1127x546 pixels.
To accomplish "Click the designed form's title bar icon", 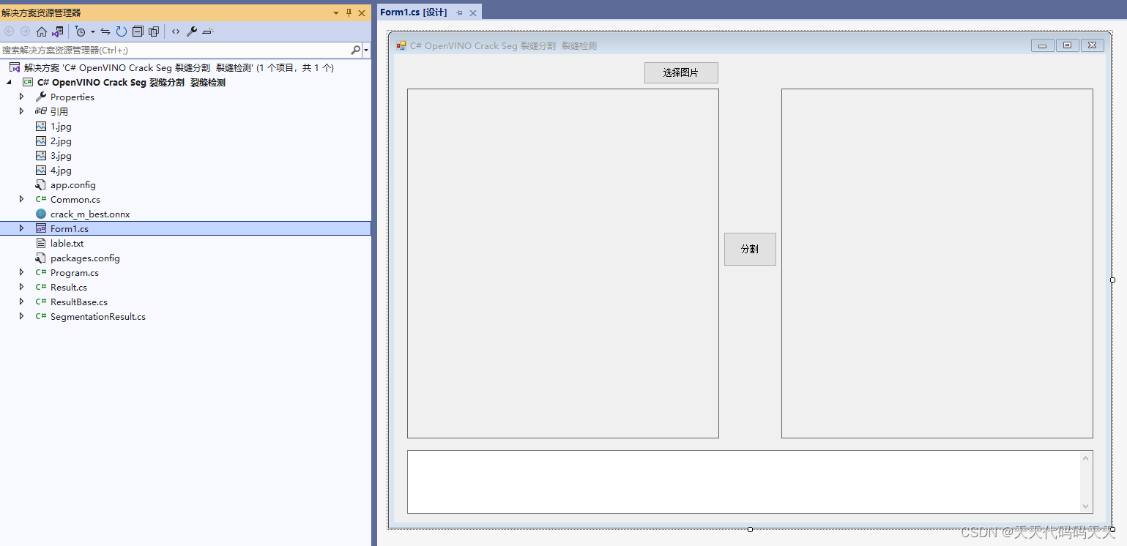I will point(401,45).
